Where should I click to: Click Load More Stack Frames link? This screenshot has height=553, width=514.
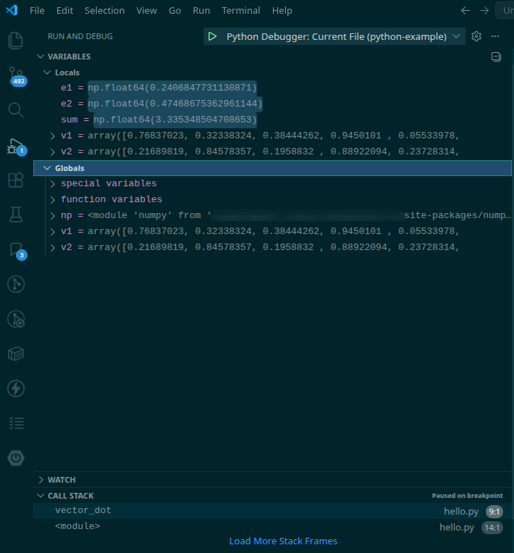(283, 541)
